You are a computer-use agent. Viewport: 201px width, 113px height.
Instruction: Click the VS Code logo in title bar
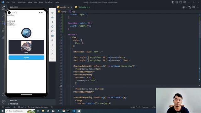(x=3, y=2)
